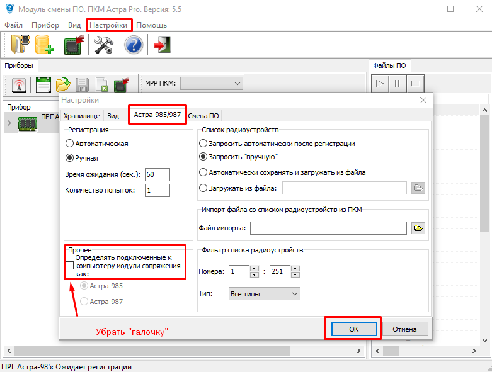Click the add database icon

coord(45,45)
